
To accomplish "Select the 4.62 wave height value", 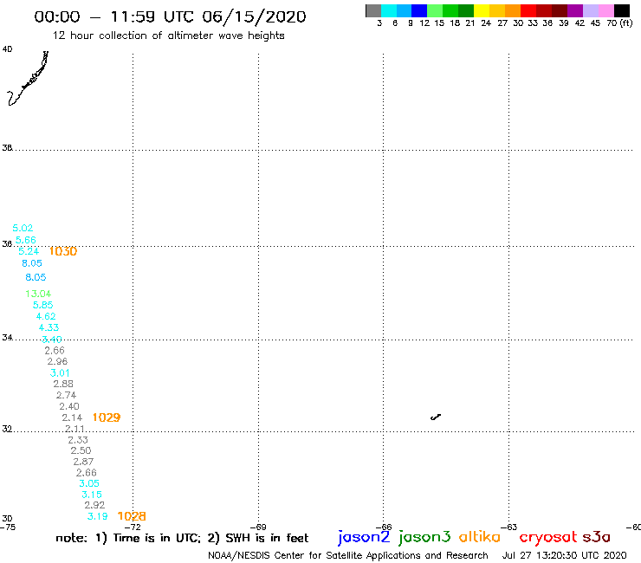I will tap(46, 316).
